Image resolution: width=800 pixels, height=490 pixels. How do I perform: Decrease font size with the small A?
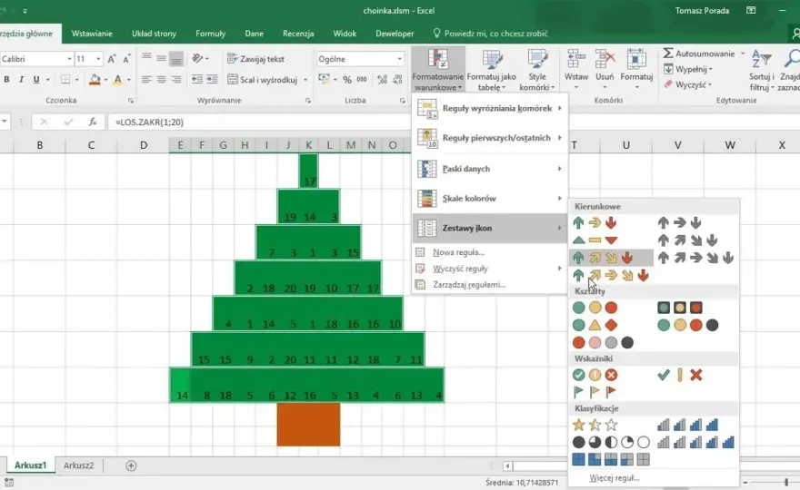pyautogui.click(x=126, y=59)
